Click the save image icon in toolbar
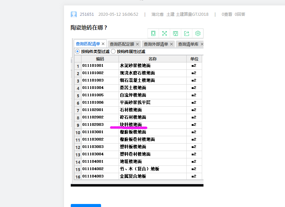285x207 pixels. (x=176, y=34)
